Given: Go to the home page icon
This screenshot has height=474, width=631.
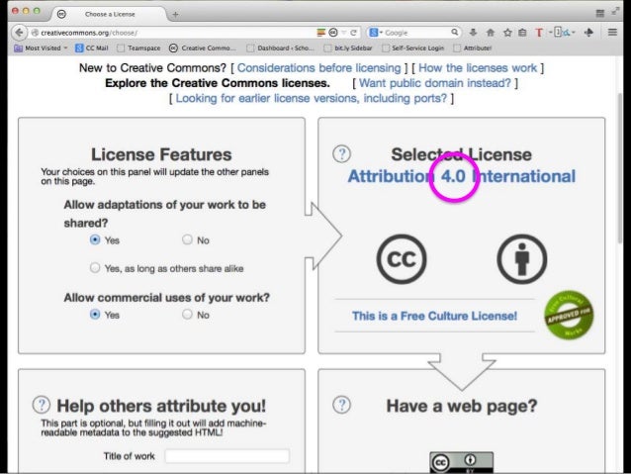Looking at the screenshot, I should [491, 33].
